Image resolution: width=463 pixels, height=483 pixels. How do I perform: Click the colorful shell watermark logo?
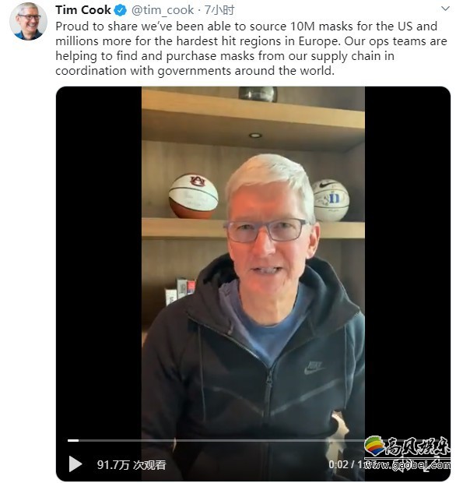pos(374,446)
